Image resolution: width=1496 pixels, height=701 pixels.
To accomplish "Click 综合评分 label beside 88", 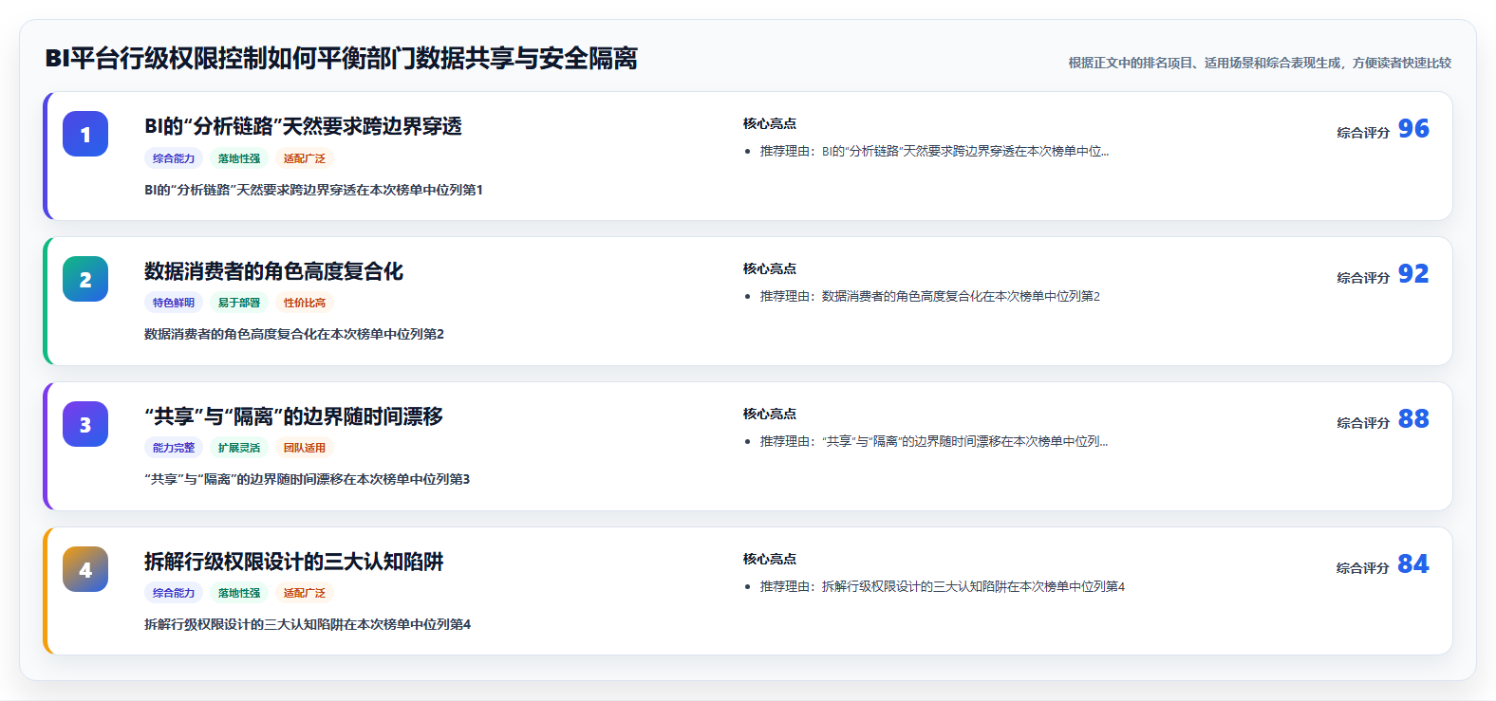I will (x=1363, y=423).
